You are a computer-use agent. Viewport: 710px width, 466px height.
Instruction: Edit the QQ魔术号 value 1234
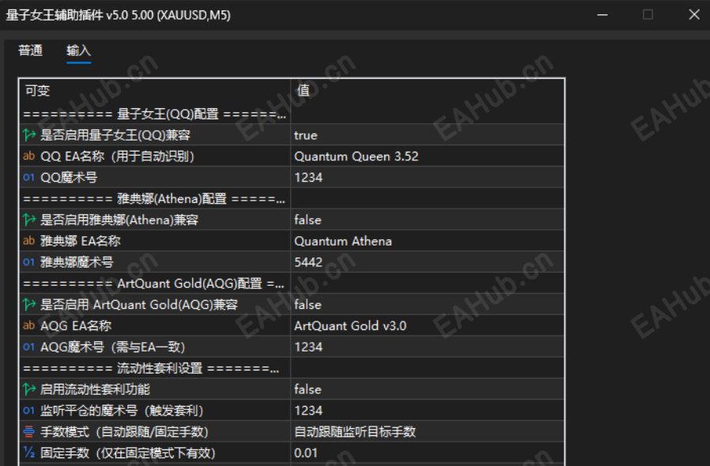coord(427,178)
